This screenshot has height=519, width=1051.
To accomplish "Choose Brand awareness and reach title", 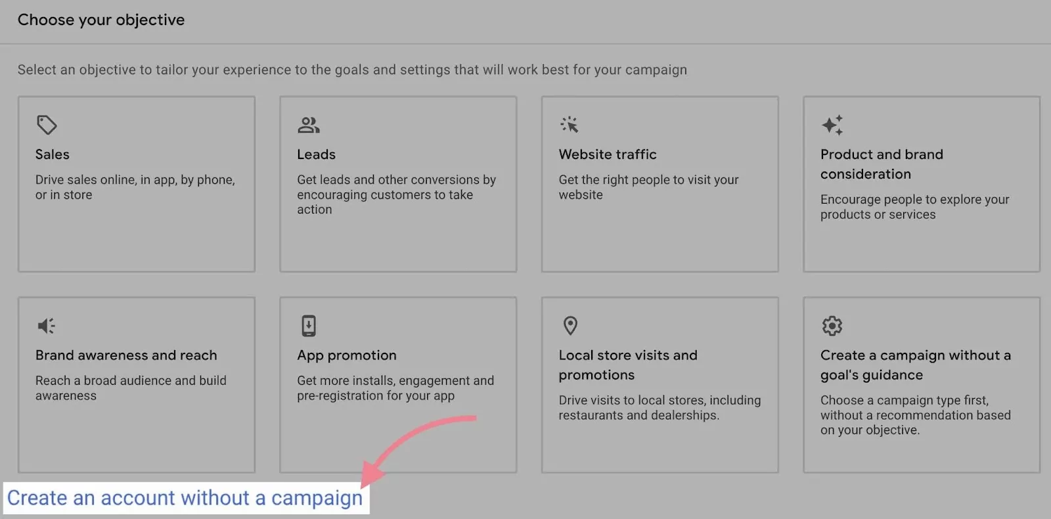I will tap(126, 355).
